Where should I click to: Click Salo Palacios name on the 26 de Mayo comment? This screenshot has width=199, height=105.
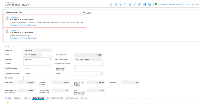coord(14,30)
